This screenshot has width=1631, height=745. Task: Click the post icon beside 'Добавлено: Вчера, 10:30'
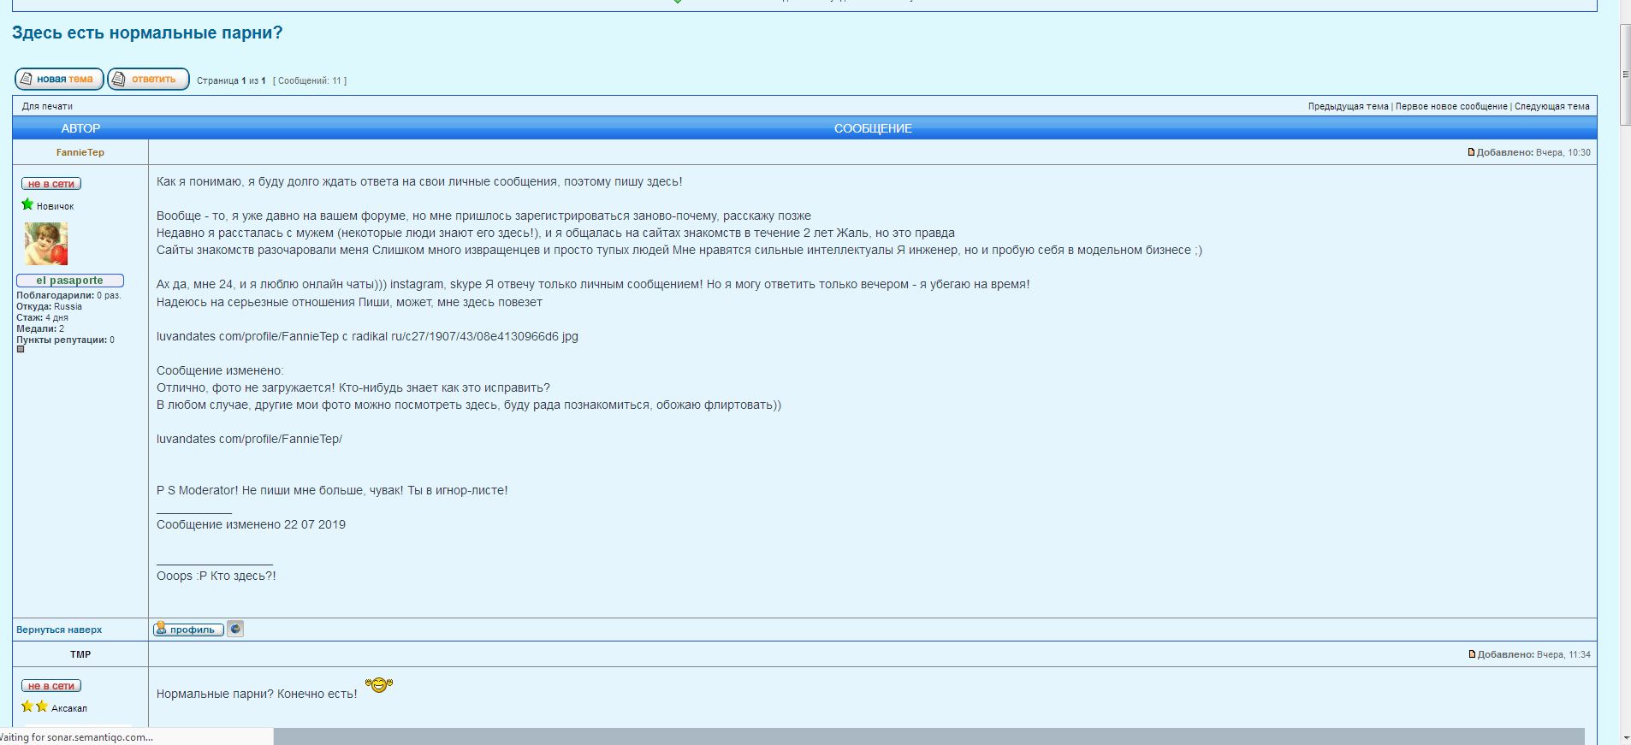[x=1471, y=152]
